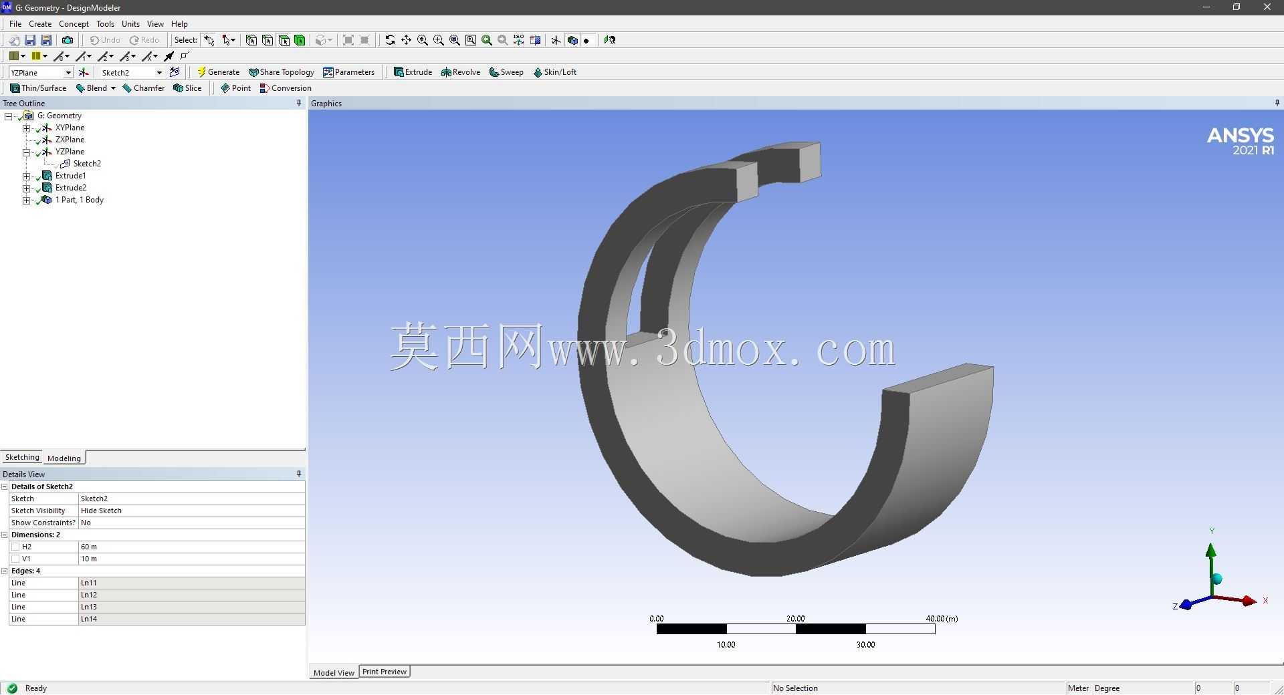Image resolution: width=1284 pixels, height=695 pixels.
Task: Switch to the Print Preview tab
Action: pyautogui.click(x=385, y=672)
